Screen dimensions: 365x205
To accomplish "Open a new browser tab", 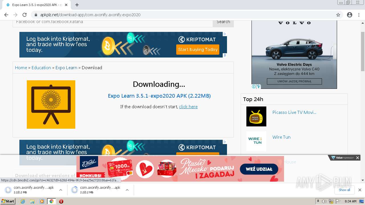I will point(77,5).
